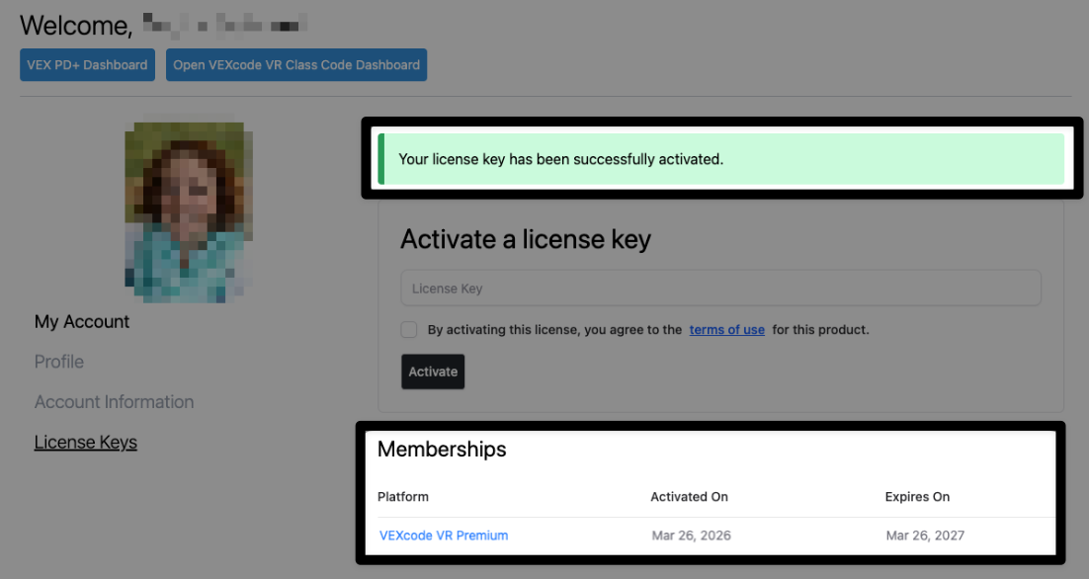Click the License Key input field
Image resolution: width=1089 pixels, height=579 pixels.
pyautogui.click(x=720, y=288)
